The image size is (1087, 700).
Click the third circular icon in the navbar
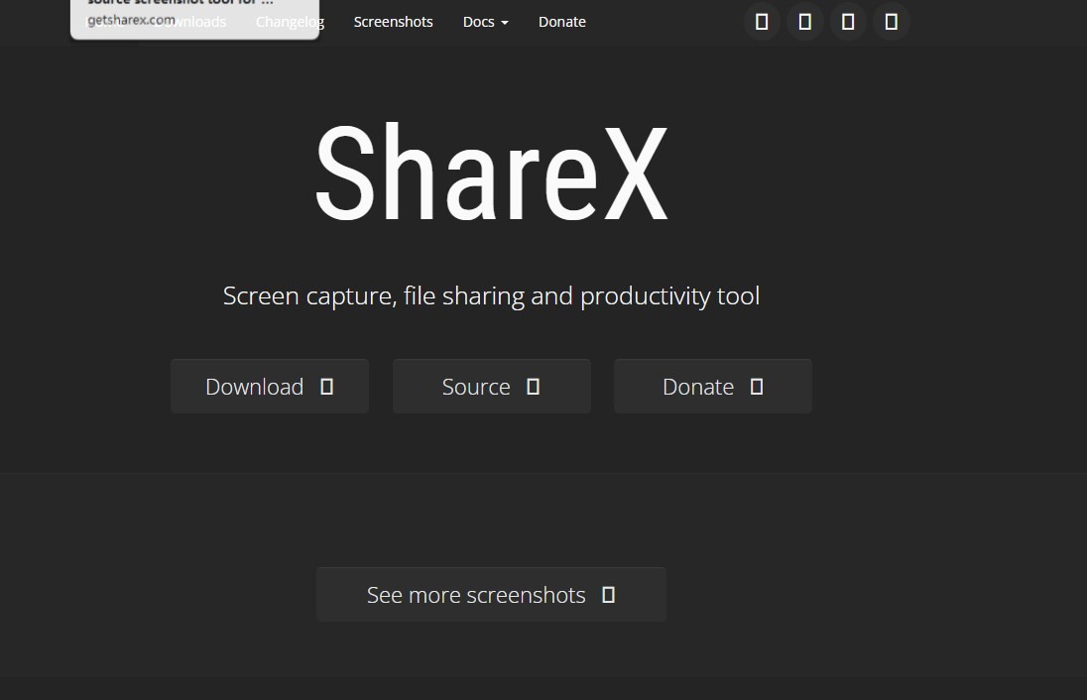848,22
